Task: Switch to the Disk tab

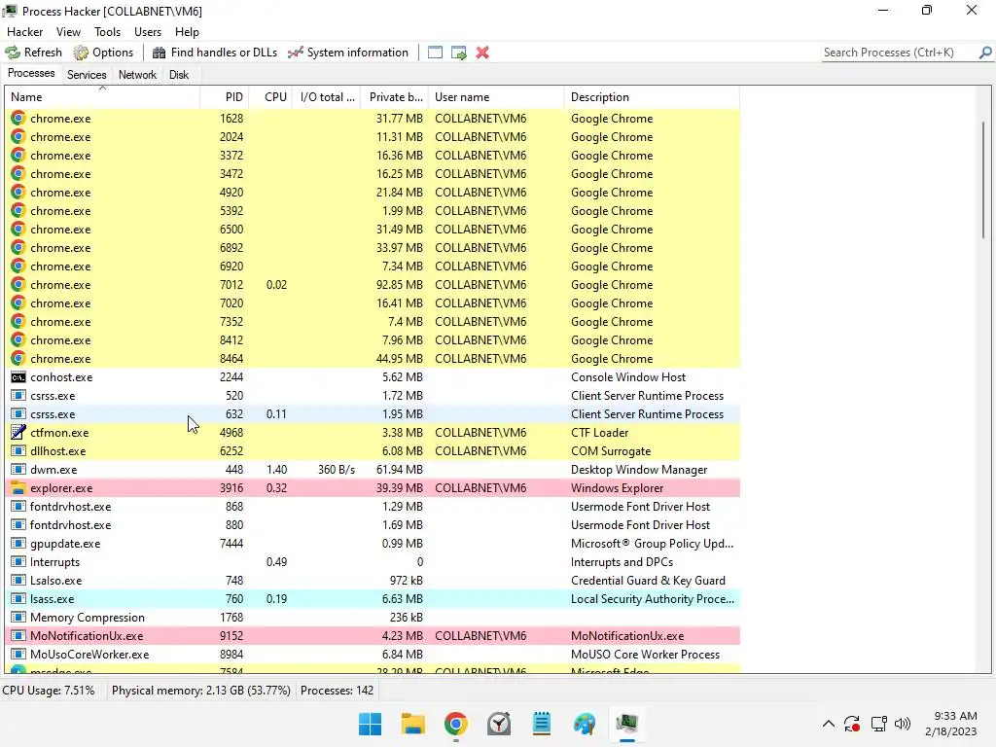Action: [x=179, y=74]
